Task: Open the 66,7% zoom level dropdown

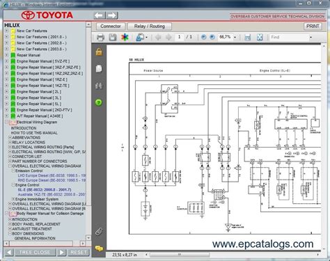Action: click(x=235, y=37)
